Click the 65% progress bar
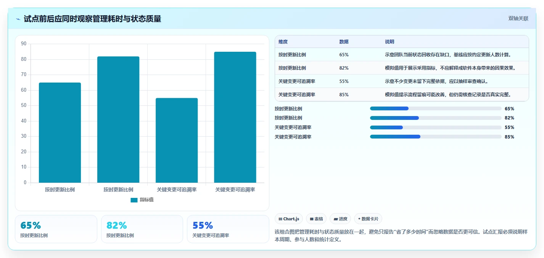The width and height of the screenshot is (544, 258). 436,108
